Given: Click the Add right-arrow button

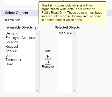Looking at the screenshot, I should 48,56.
